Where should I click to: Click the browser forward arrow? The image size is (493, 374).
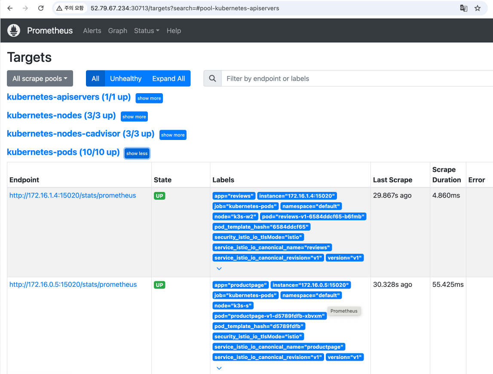pos(25,8)
